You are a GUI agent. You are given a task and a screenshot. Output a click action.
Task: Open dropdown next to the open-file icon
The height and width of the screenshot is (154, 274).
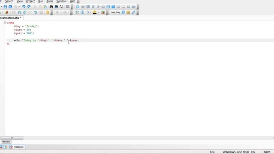click(x=2, y=6)
